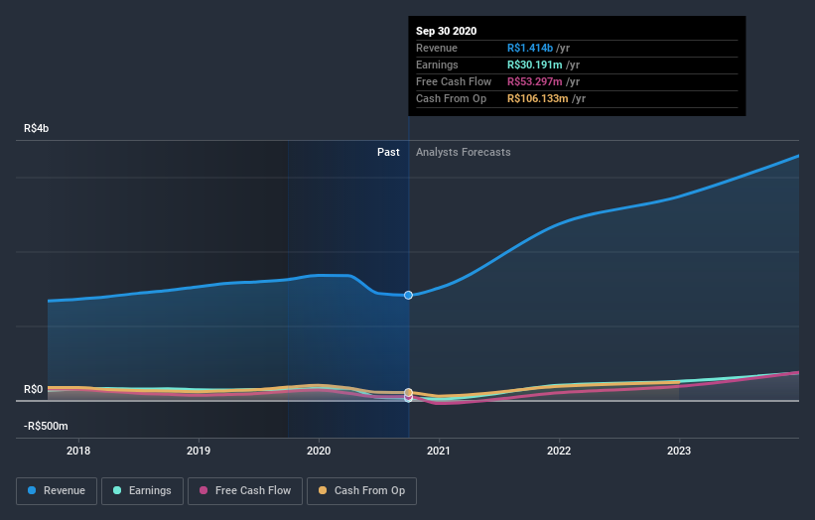
Task: Click the 2023 x-axis label
Action: point(679,451)
